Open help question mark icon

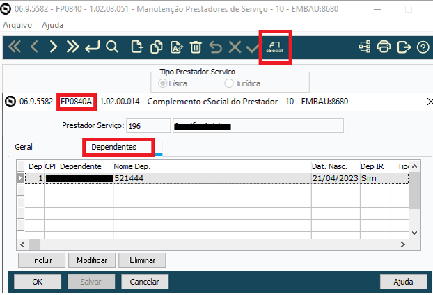[423, 47]
